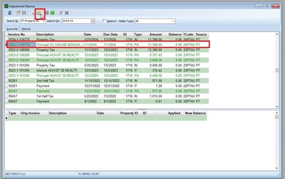Click lower grid scrollbar down arrow
This screenshot has height=179, width=285.
click(277, 168)
